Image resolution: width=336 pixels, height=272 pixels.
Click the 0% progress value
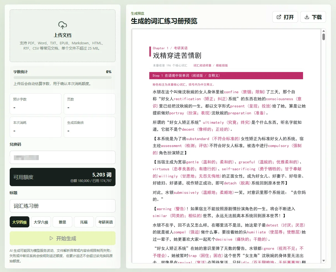point(109,72)
